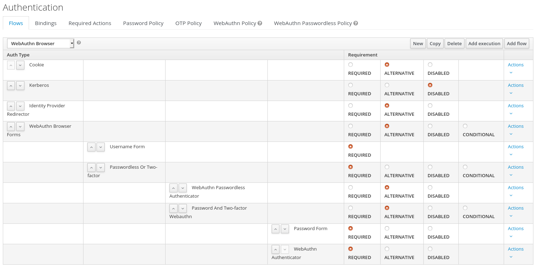538x270 pixels.
Task: Open Actions menu for Kerberos
Action: [515, 89]
